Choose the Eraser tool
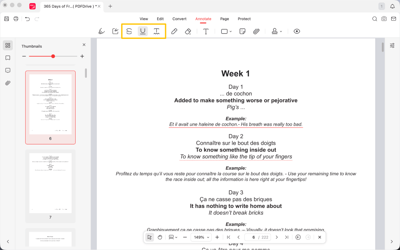The width and height of the screenshot is (400, 250). [188, 31]
